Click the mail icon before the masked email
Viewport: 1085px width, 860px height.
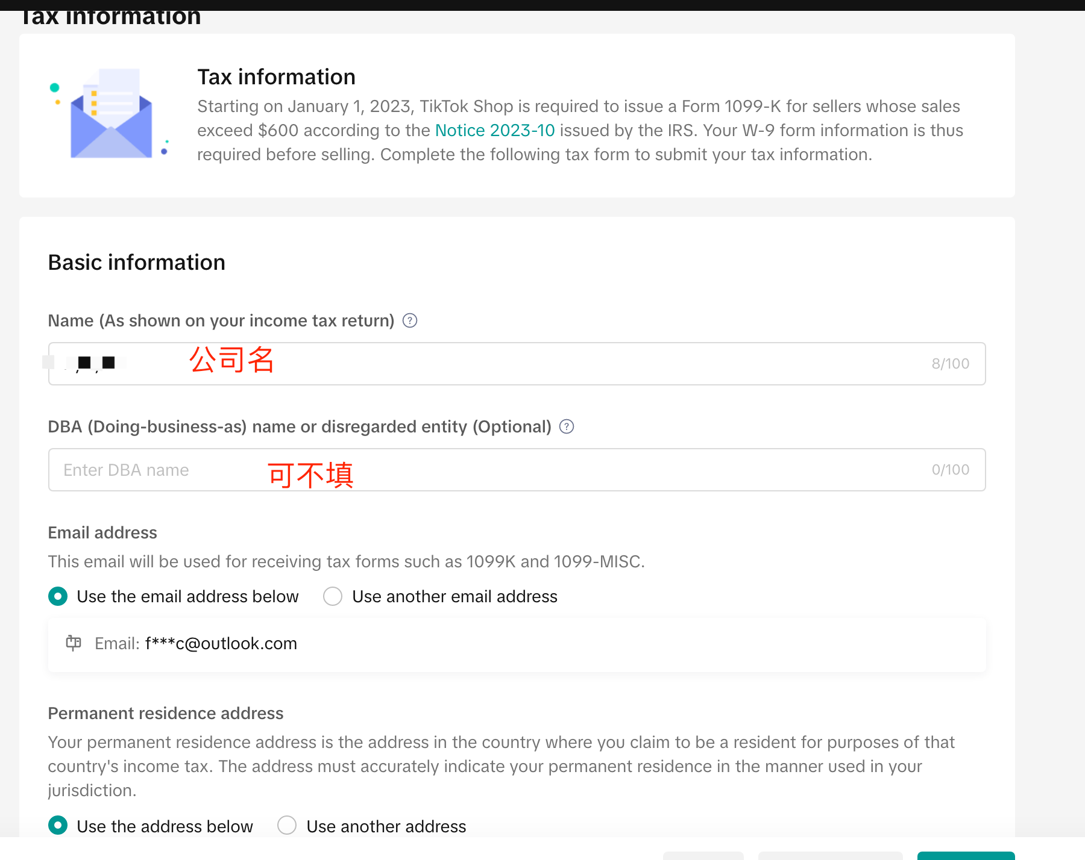[x=74, y=643]
